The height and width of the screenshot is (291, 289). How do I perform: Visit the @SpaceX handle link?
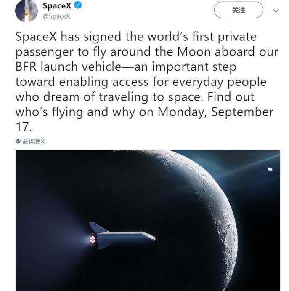tap(56, 16)
